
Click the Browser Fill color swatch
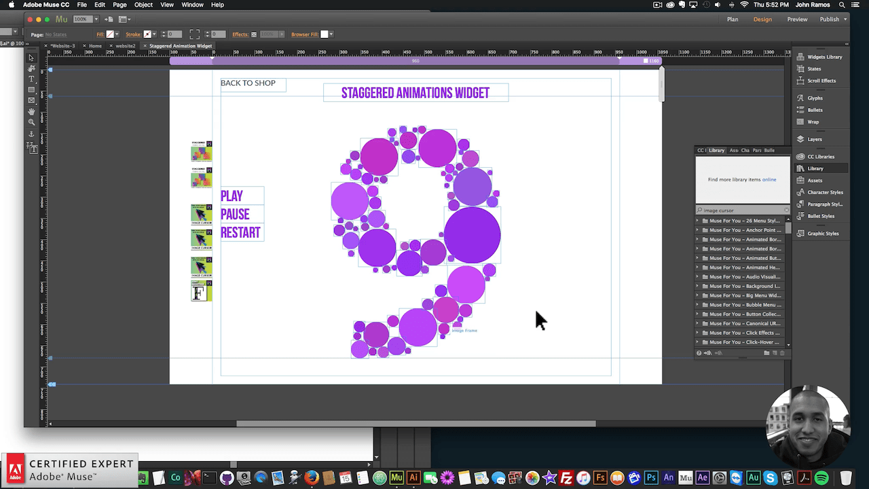325,34
